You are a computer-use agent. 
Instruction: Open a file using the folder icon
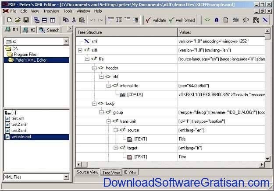click(x=18, y=20)
